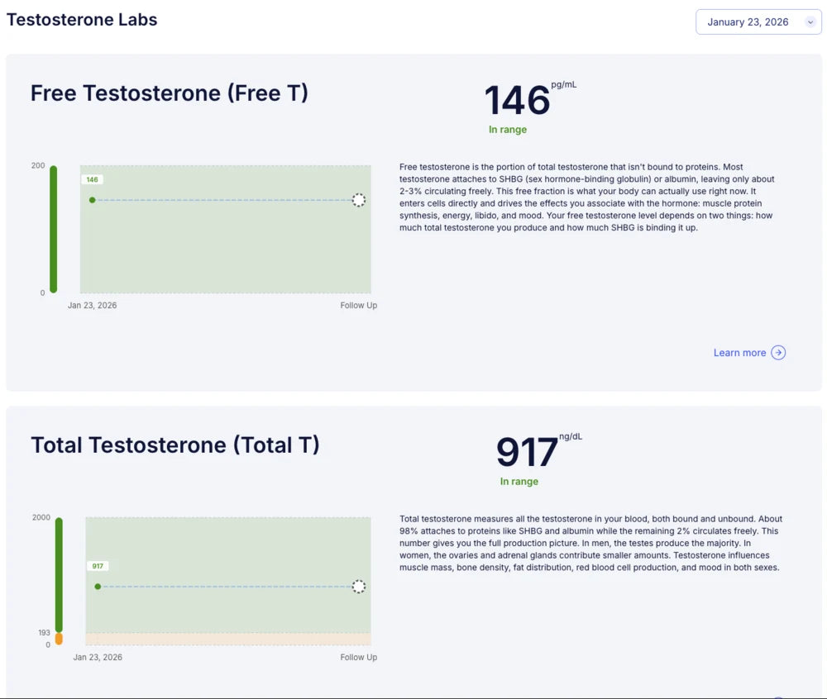Open Learn more link for Free Testosterone
This screenshot has width=827, height=699.
749,353
